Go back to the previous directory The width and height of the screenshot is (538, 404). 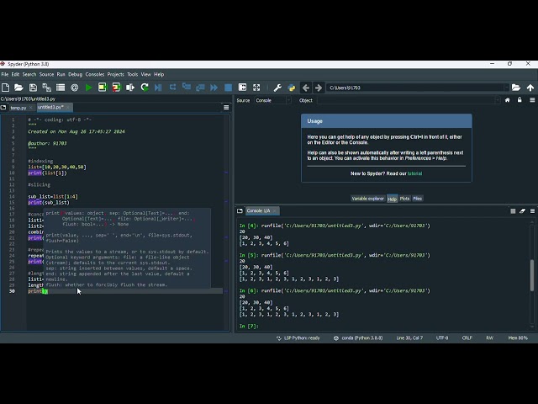(306, 88)
